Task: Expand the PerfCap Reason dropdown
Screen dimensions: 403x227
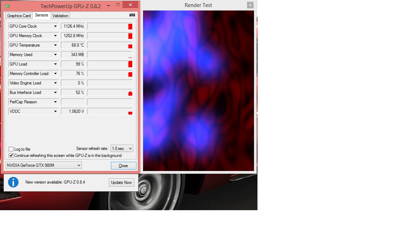Action: (55, 102)
